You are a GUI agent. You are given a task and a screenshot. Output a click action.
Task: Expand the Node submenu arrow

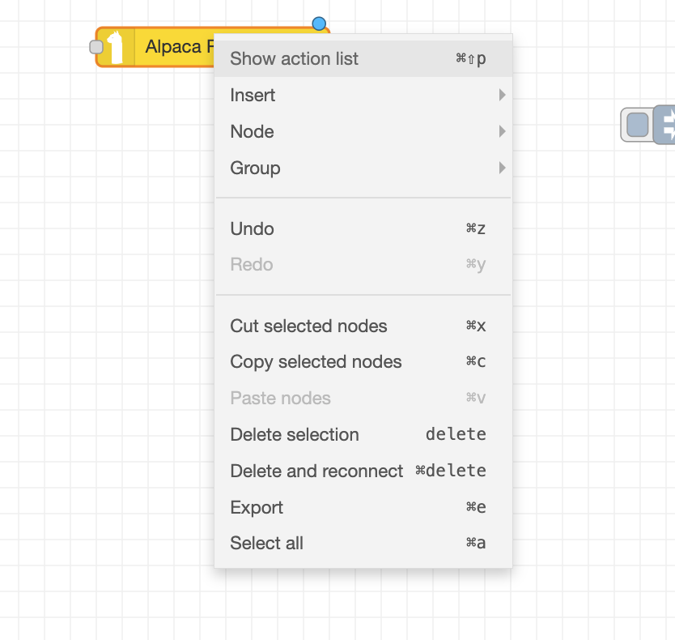(502, 131)
